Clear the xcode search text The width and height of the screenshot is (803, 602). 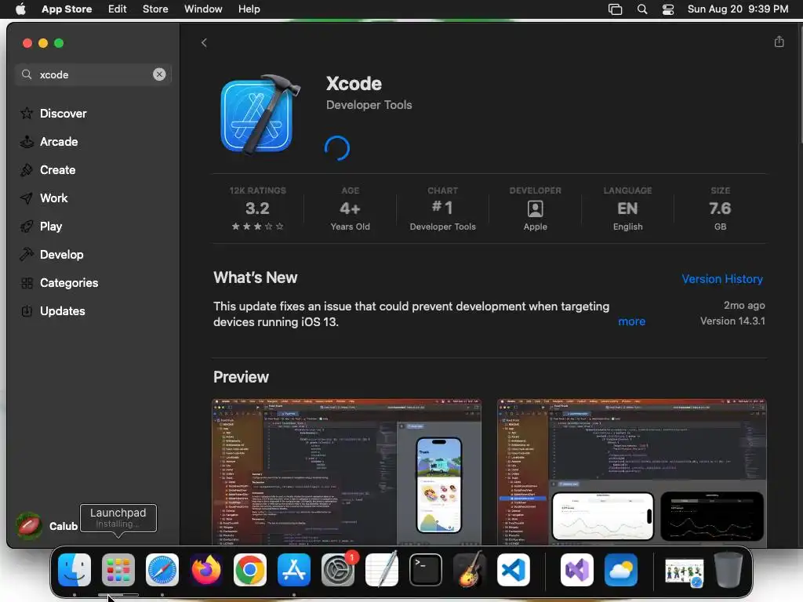click(x=159, y=74)
